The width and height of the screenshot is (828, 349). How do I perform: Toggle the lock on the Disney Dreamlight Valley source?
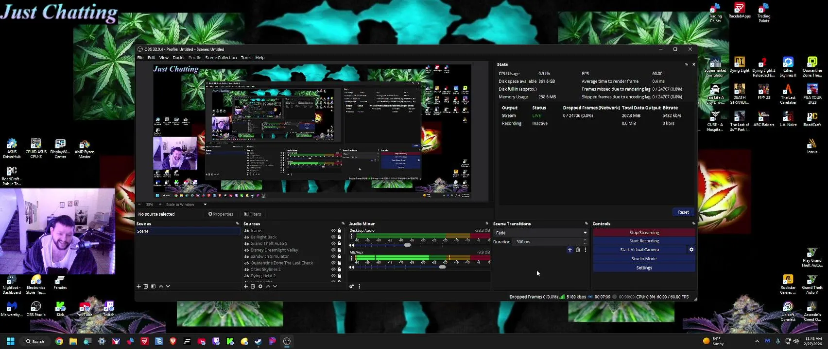(x=339, y=250)
